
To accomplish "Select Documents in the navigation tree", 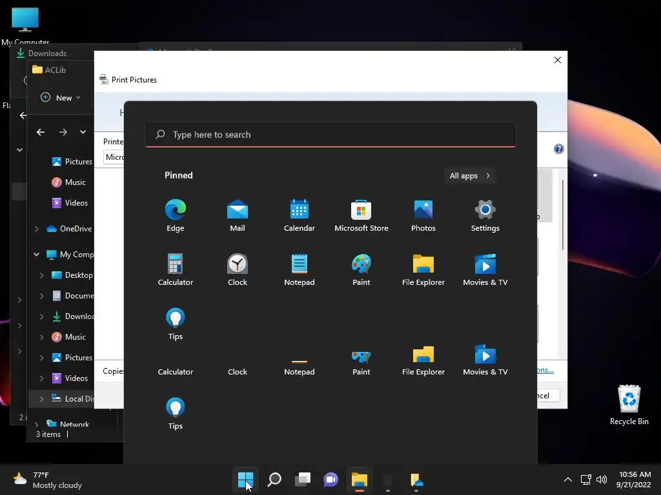I will (x=72, y=295).
